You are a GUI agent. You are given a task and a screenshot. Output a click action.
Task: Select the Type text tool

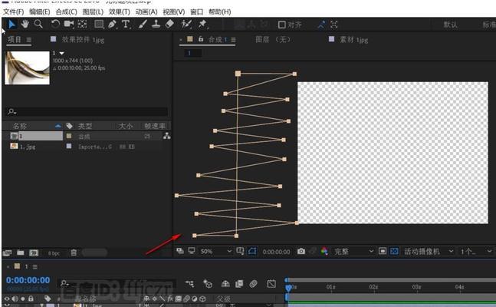(126, 24)
